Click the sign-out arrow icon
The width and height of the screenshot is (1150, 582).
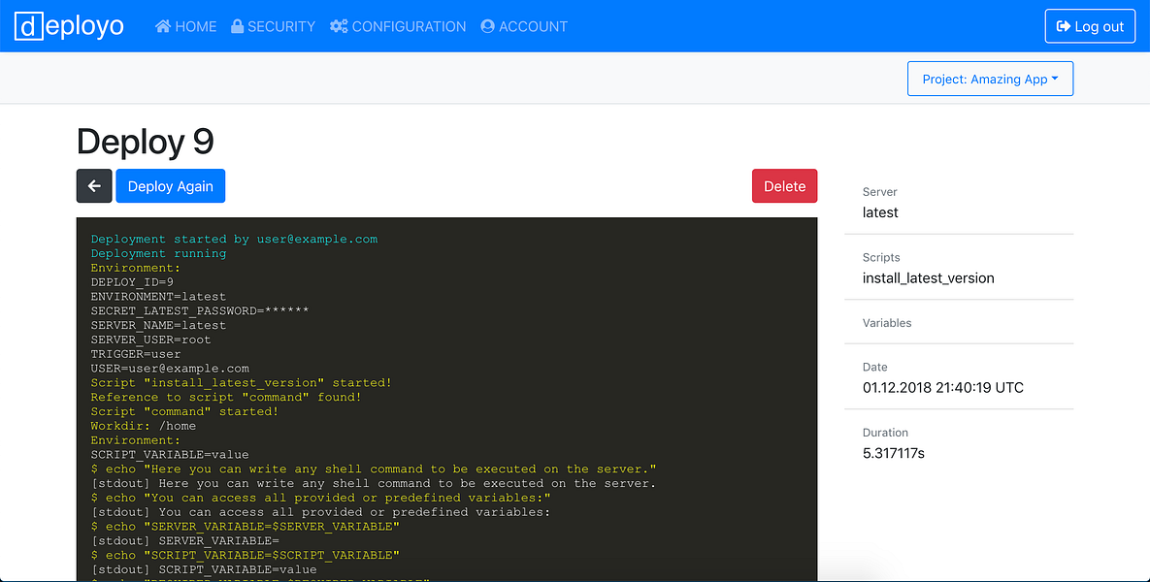point(1064,26)
